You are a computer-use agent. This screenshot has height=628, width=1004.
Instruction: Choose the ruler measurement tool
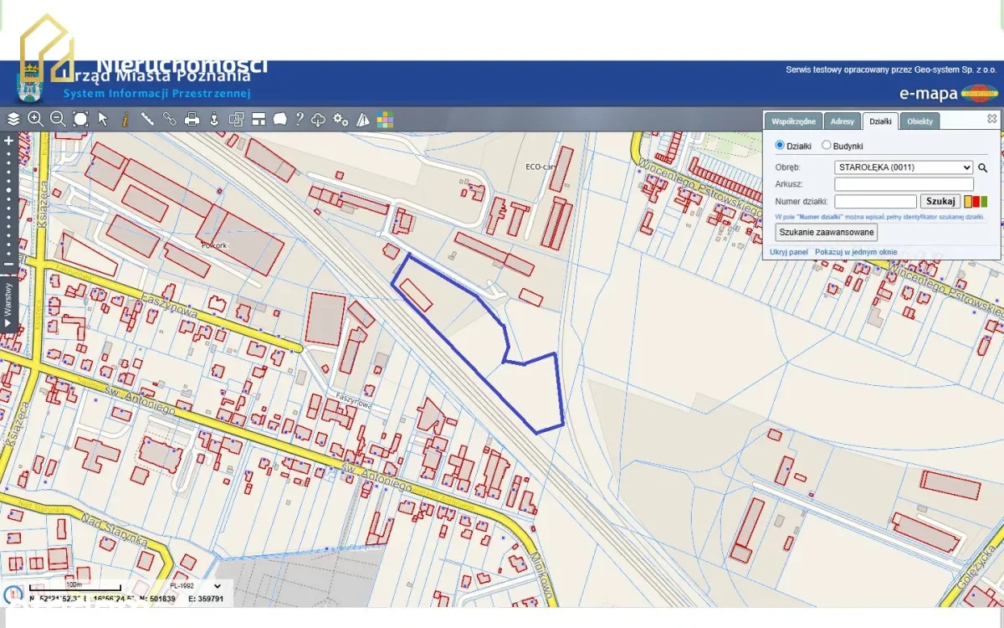click(147, 119)
